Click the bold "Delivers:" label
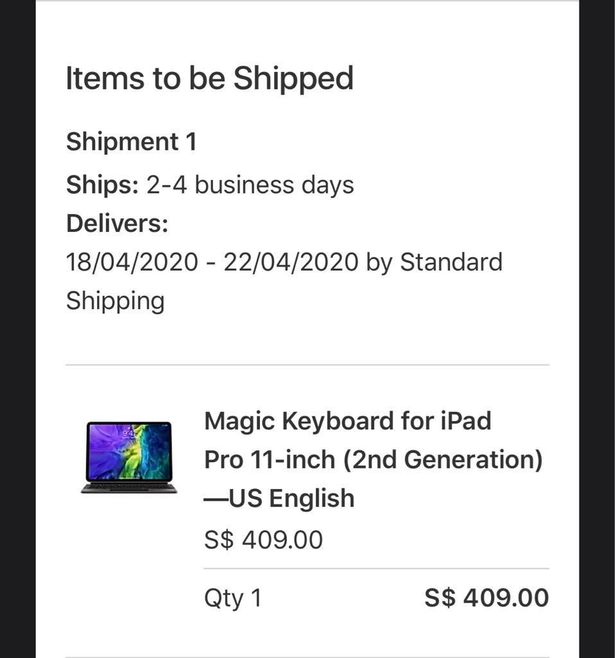615x658 pixels. tap(117, 224)
